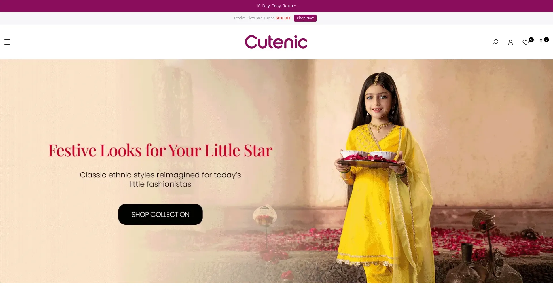Click the red 60% OFF text
This screenshot has height=286, width=553.
[283, 18]
